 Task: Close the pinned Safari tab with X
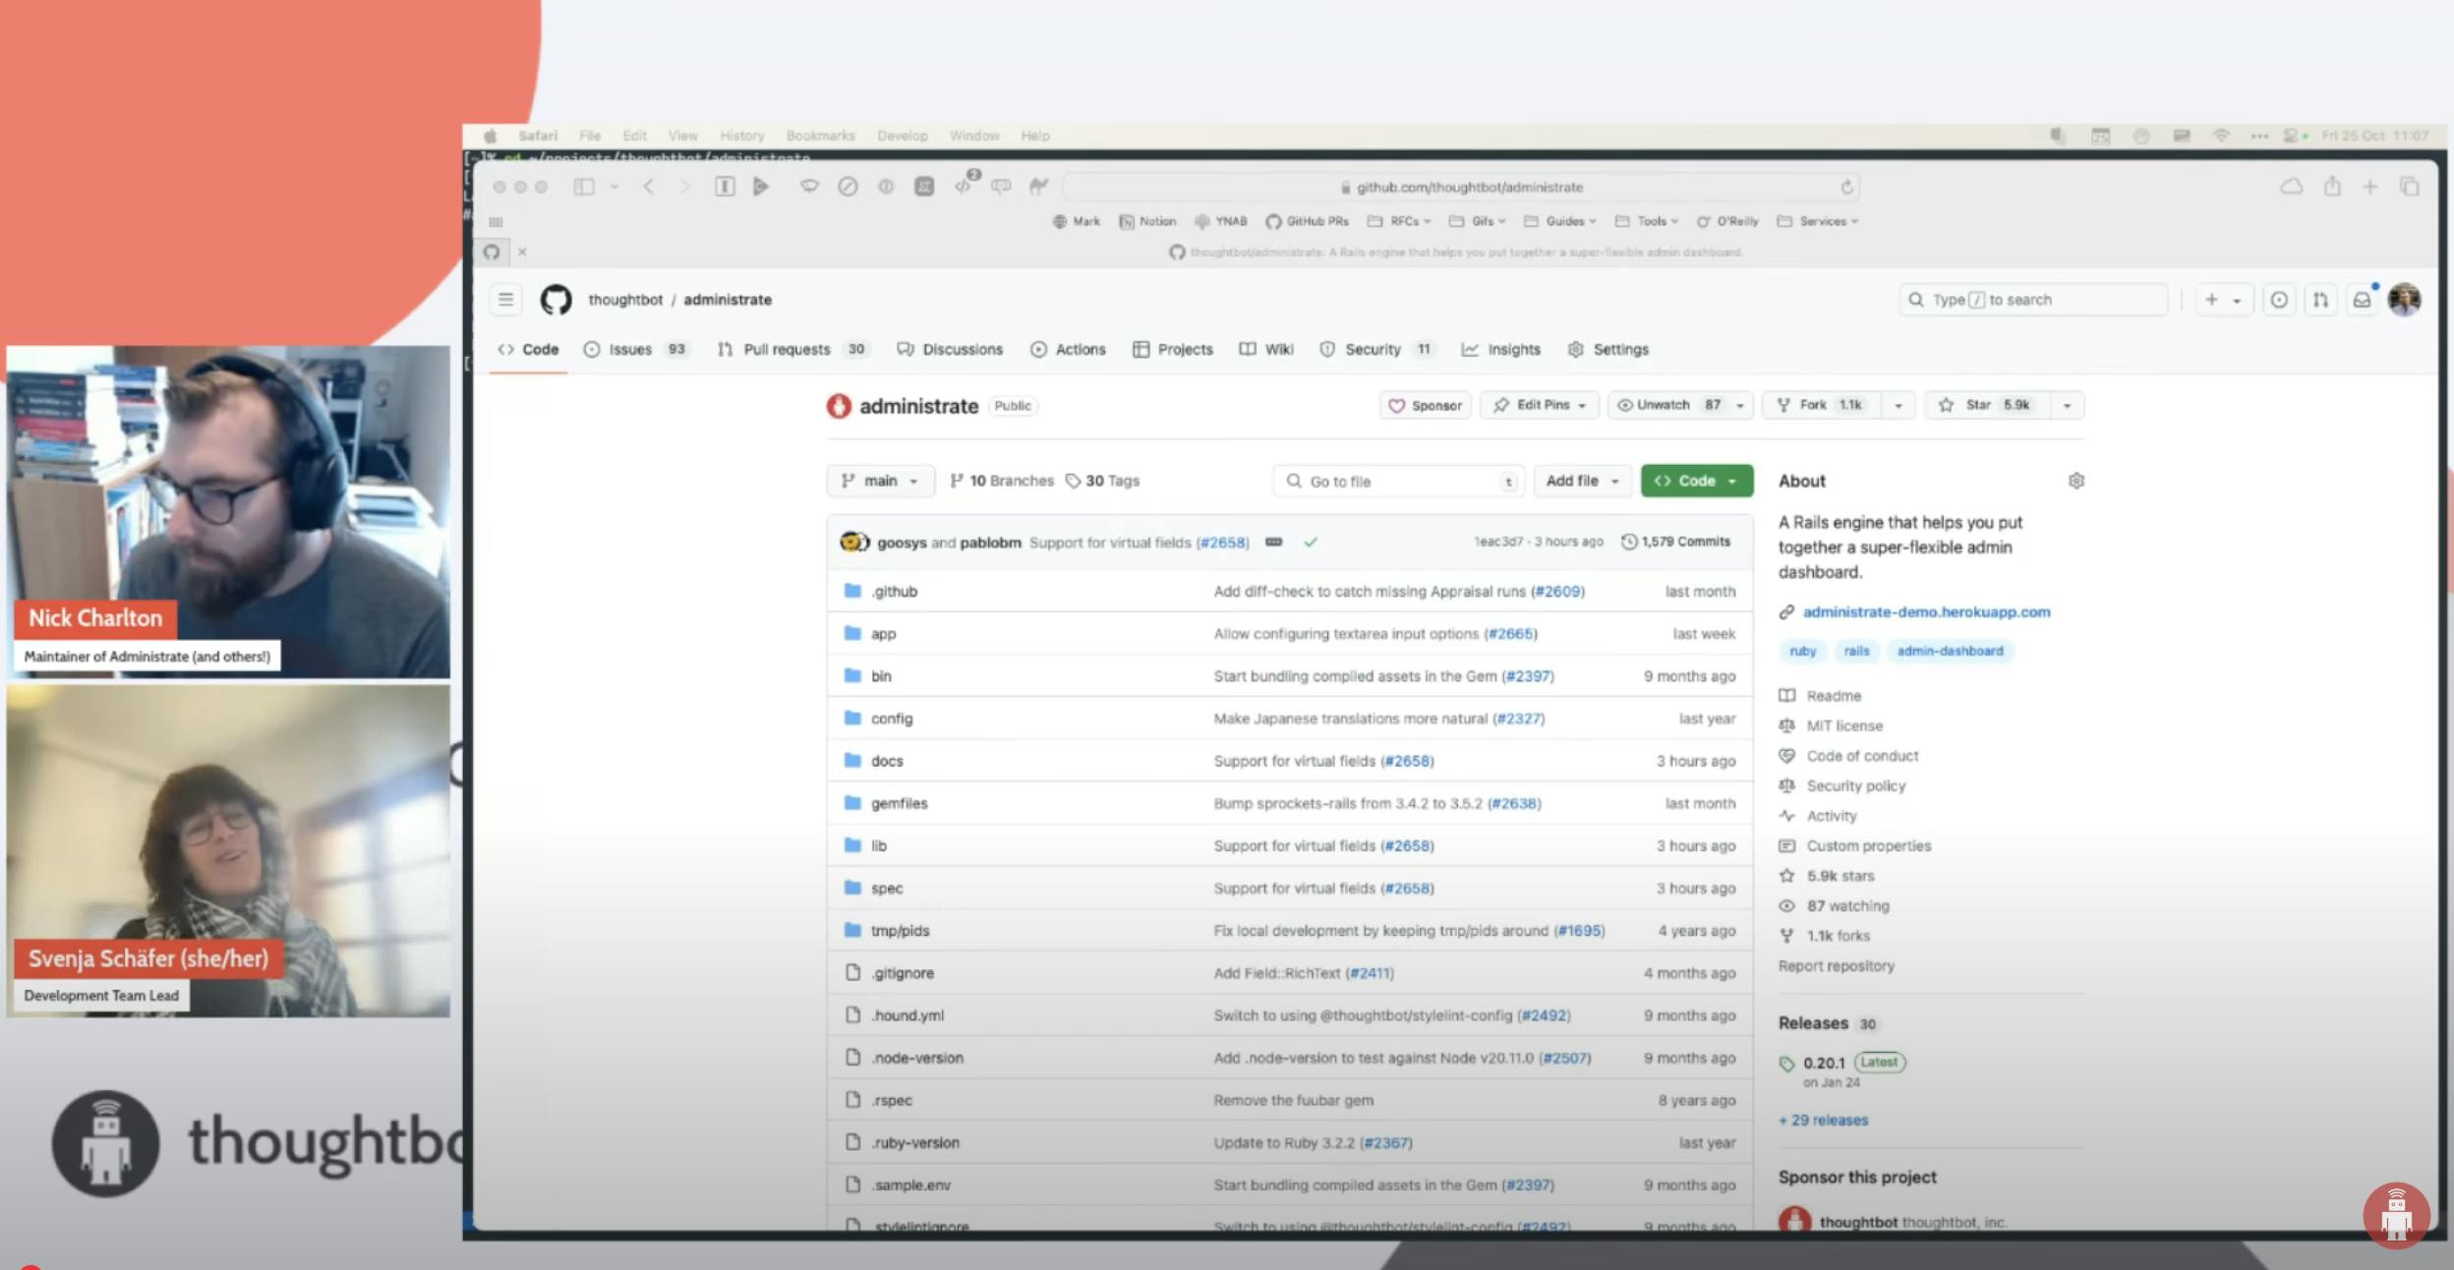tap(522, 252)
